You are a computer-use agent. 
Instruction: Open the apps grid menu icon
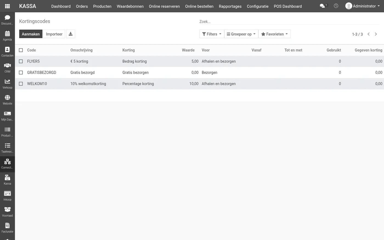tap(7, 6)
